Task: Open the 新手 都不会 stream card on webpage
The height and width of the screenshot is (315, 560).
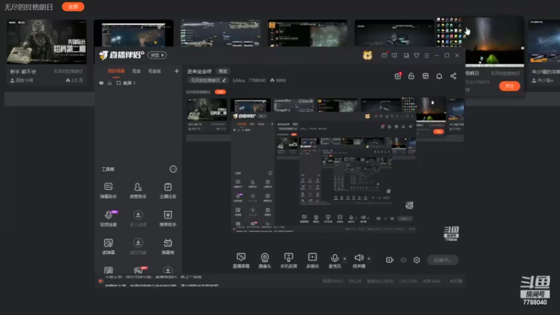Action: [x=46, y=52]
